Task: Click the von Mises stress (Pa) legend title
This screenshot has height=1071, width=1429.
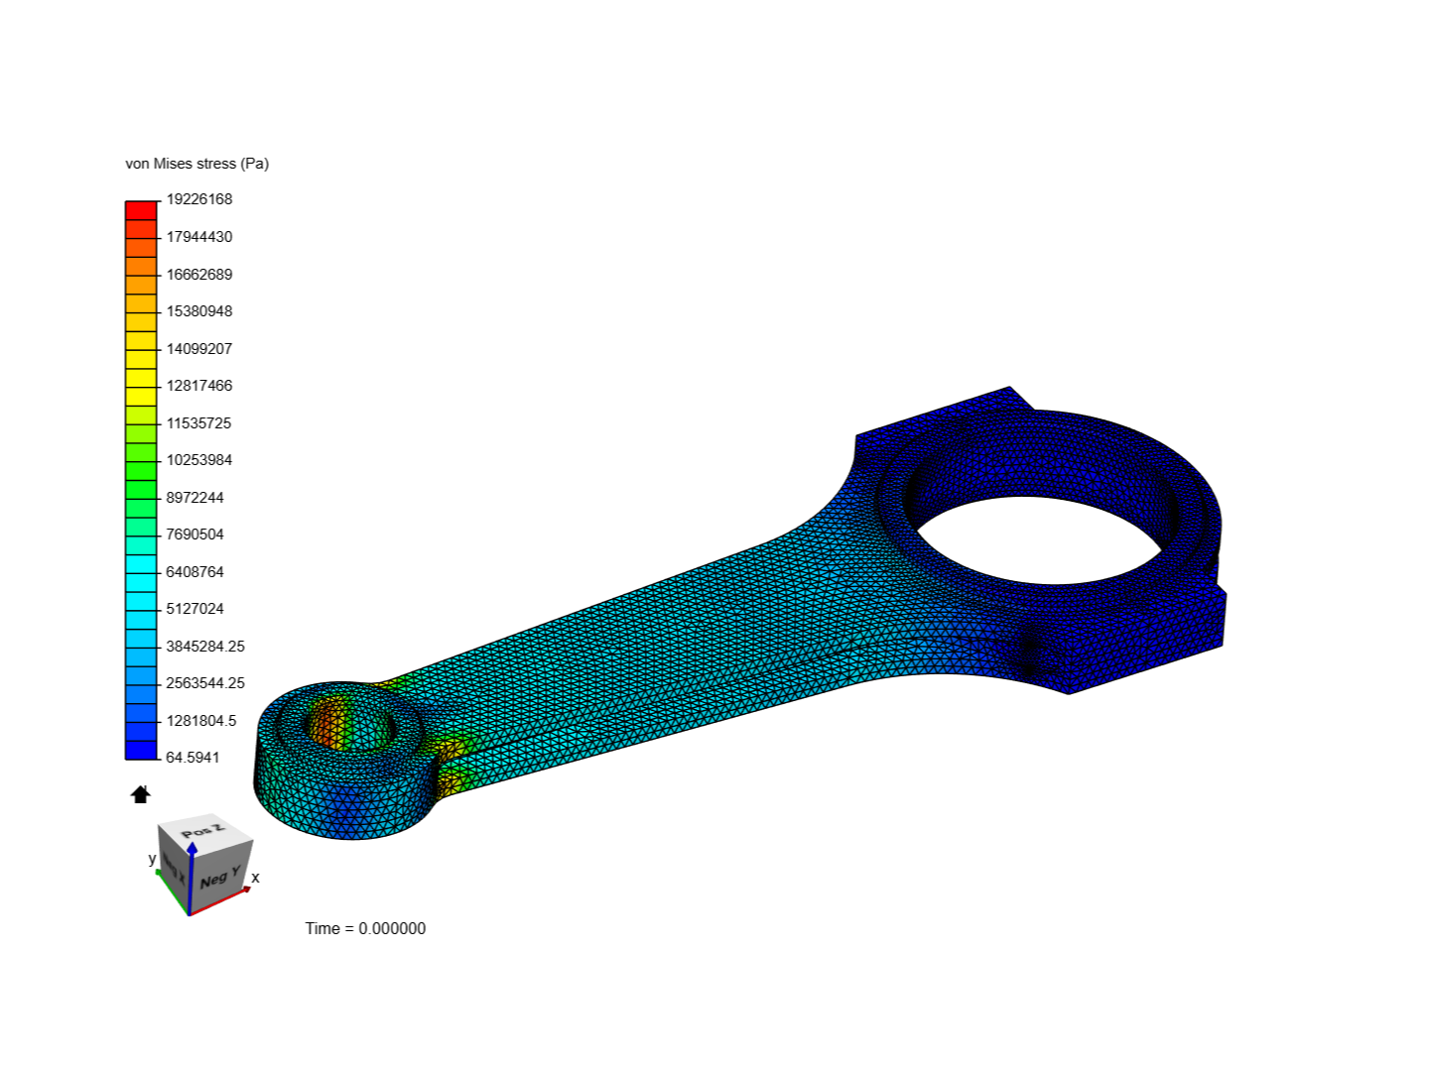Action: [196, 164]
